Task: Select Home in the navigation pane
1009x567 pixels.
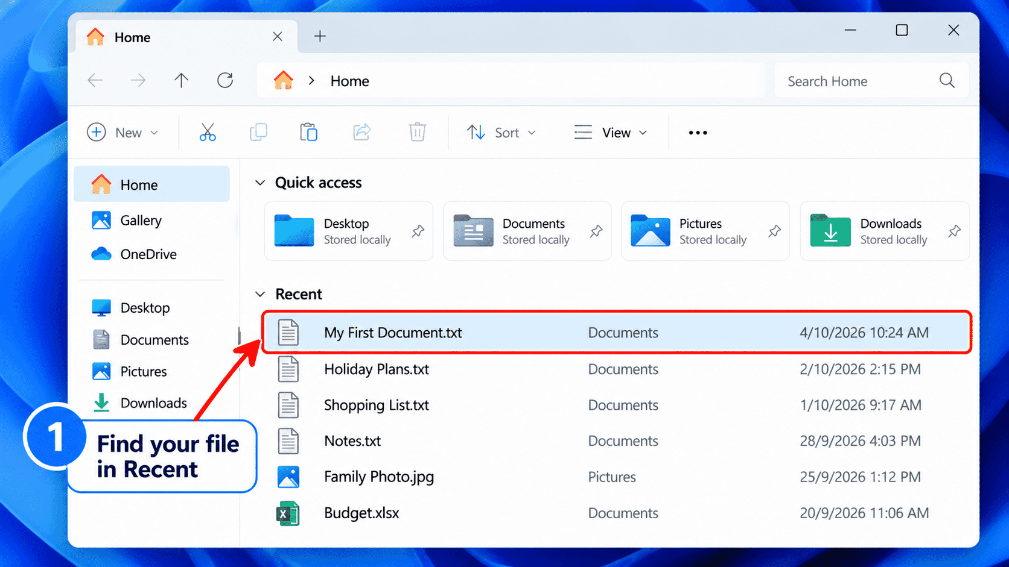Action: tap(151, 184)
